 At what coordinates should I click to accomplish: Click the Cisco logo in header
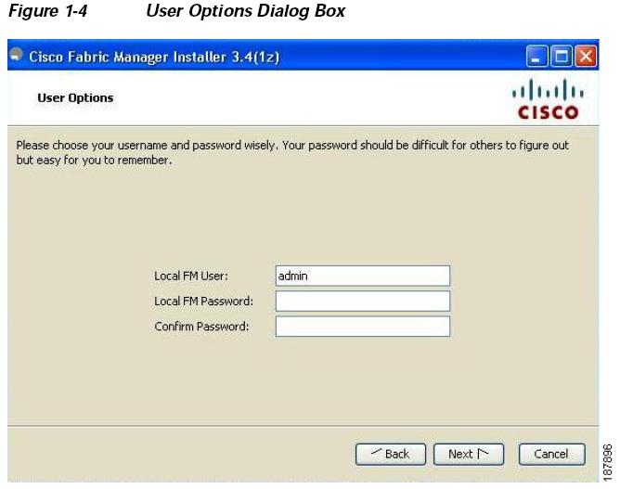point(548,99)
